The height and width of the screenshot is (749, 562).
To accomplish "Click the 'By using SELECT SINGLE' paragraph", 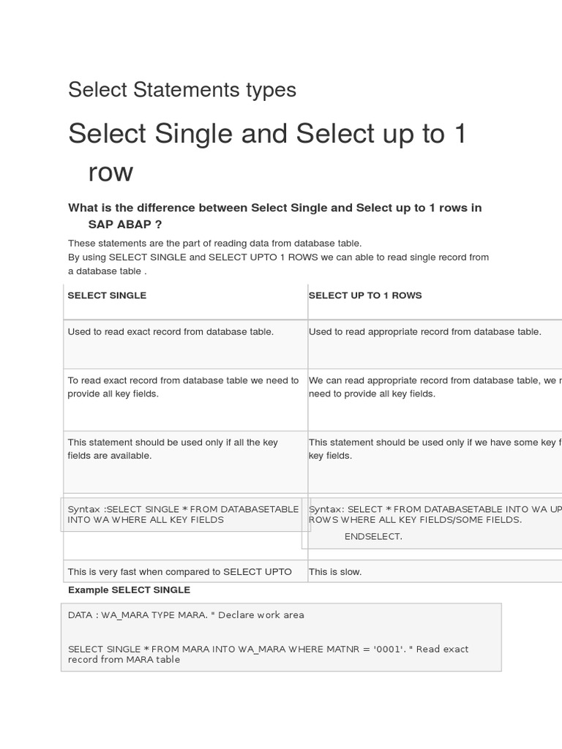I will [x=278, y=257].
